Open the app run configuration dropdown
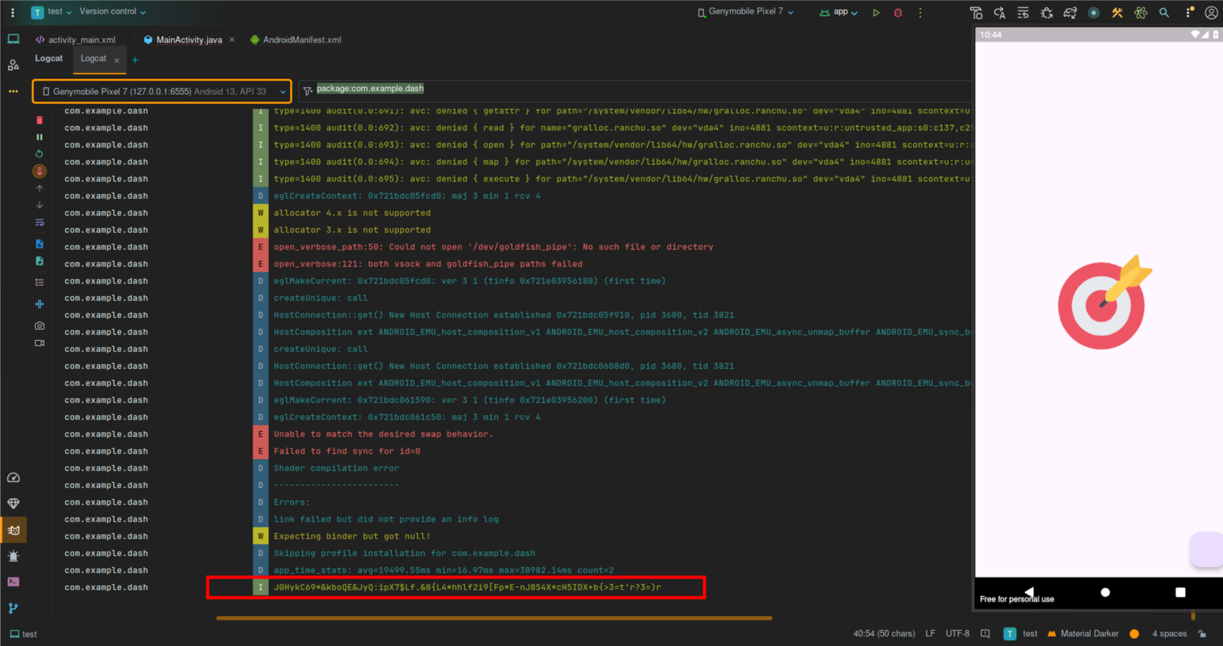The image size is (1223, 646). [839, 12]
